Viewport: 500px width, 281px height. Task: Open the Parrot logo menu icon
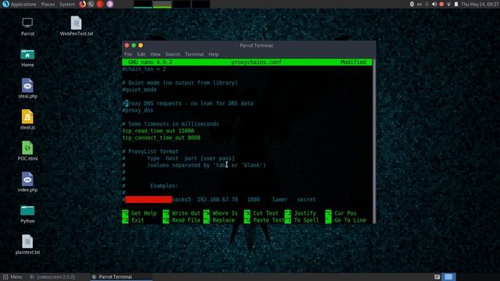click(5, 4)
